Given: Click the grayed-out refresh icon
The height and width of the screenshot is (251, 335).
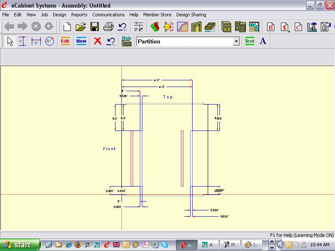Looking at the screenshot, I should [x=49, y=27].
